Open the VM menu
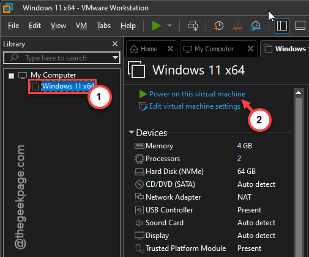This screenshot has width=309, height=257. coord(81,26)
